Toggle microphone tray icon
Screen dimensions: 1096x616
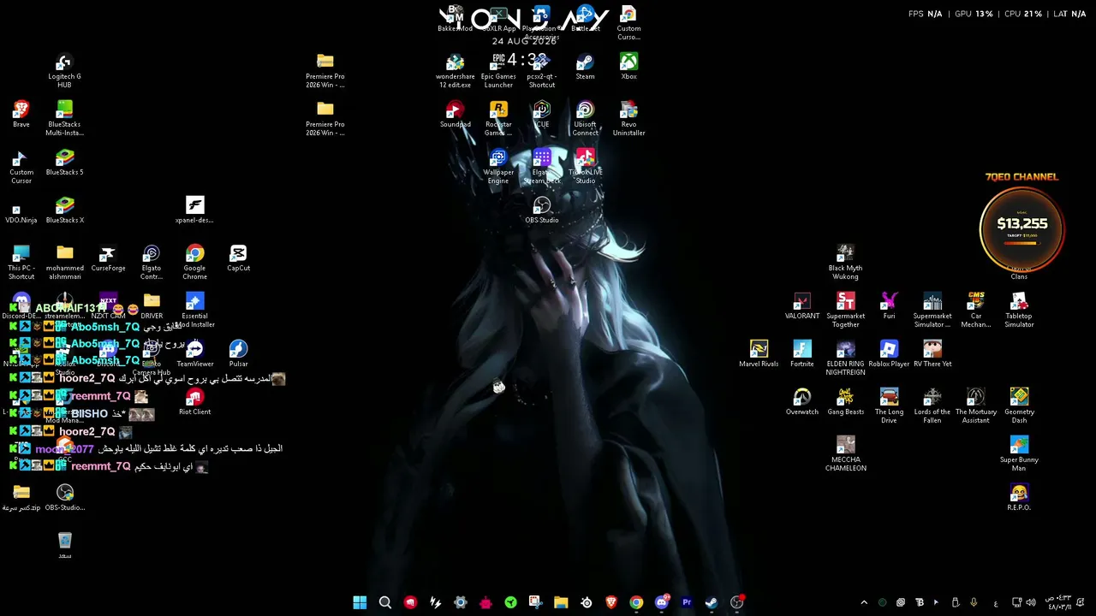974,602
